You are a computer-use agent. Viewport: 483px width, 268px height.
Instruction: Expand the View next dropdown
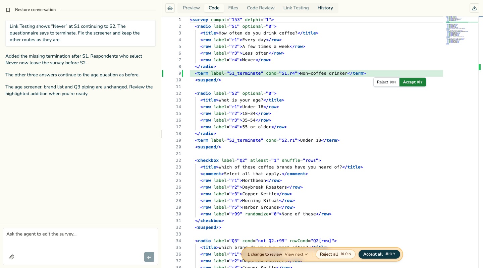pyautogui.click(x=296, y=254)
